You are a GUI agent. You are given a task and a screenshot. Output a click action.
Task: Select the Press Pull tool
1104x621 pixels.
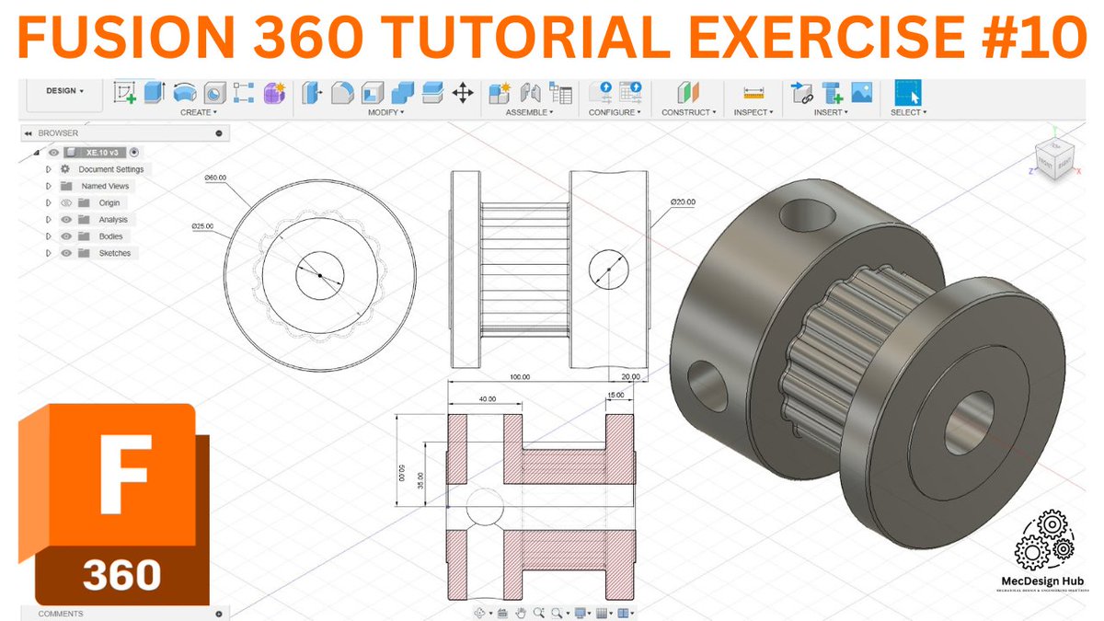(312, 92)
